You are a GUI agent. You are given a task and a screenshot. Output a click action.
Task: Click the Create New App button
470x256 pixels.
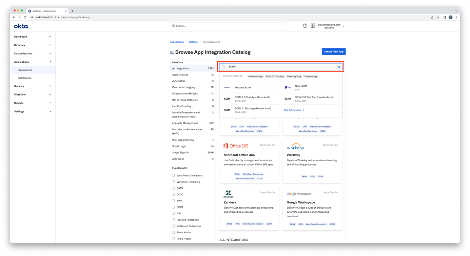[333, 51]
